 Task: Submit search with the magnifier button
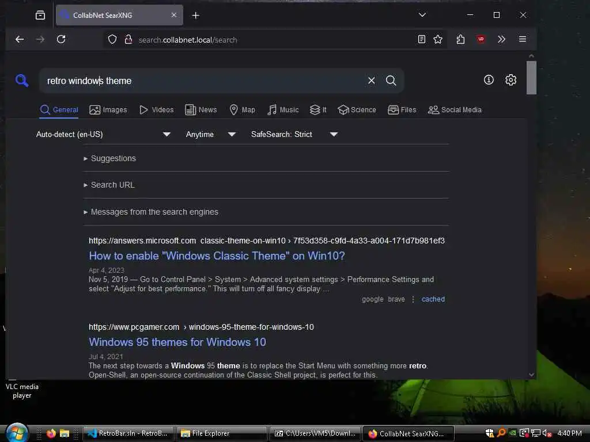[x=391, y=81]
